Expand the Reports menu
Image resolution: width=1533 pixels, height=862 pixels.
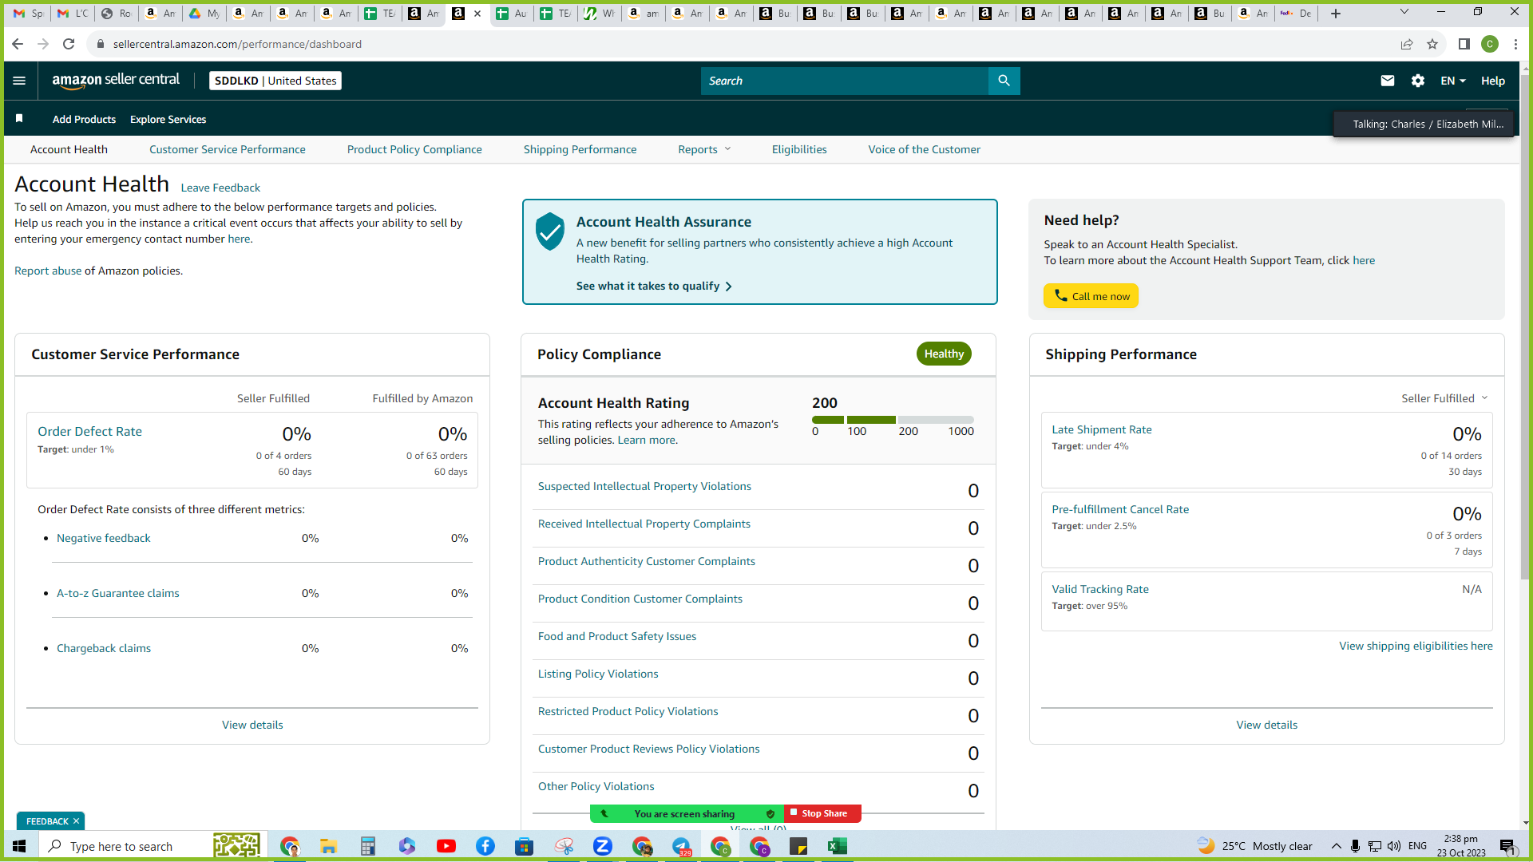click(x=704, y=149)
